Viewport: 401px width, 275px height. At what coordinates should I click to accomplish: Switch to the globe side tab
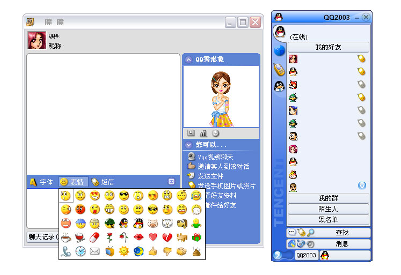279,50
